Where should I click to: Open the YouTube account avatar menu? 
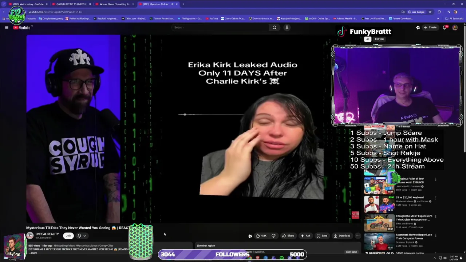[x=455, y=27]
